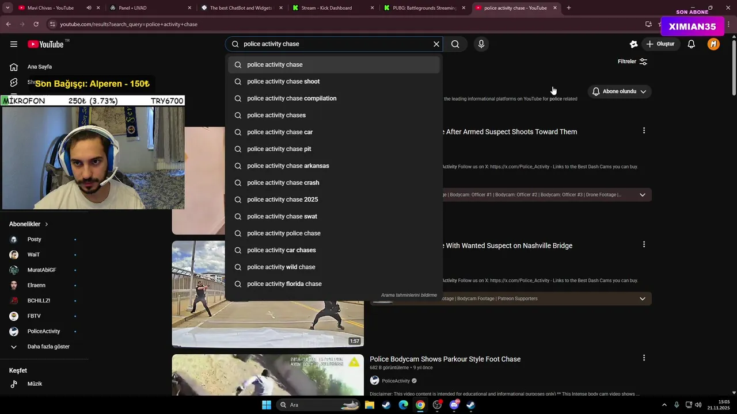The width and height of the screenshot is (737, 414).
Task: Open Chrome from taskbar
Action: (420, 405)
